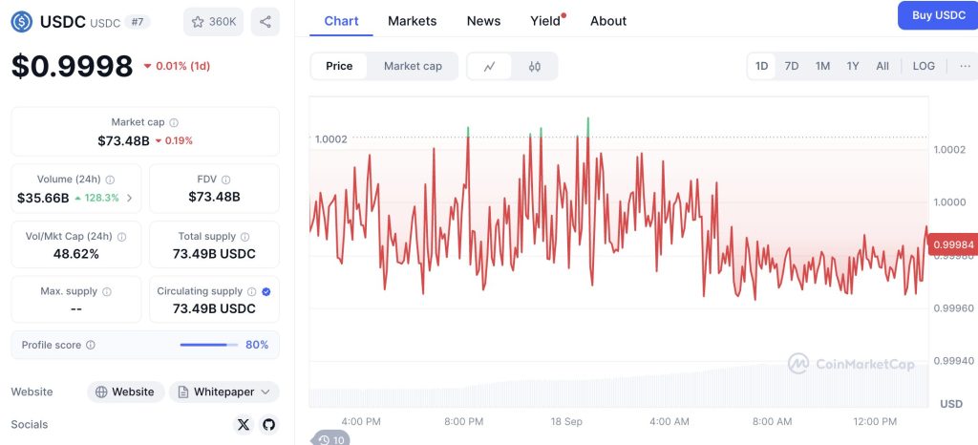Image resolution: width=978 pixels, height=445 pixels.
Task: Click the history events badge below chart
Action: click(x=331, y=439)
